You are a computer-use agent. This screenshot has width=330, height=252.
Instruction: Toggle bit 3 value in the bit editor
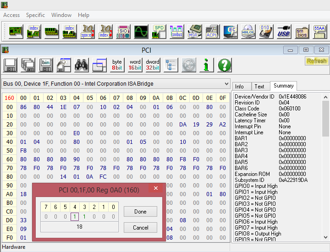click(x=84, y=216)
